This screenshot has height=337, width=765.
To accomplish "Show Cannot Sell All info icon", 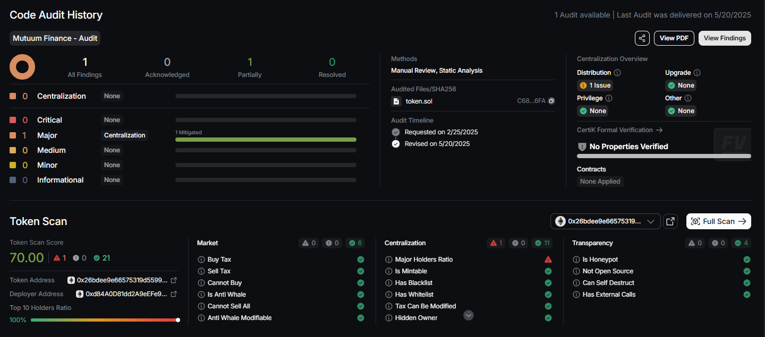I will [x=201, y=306].
